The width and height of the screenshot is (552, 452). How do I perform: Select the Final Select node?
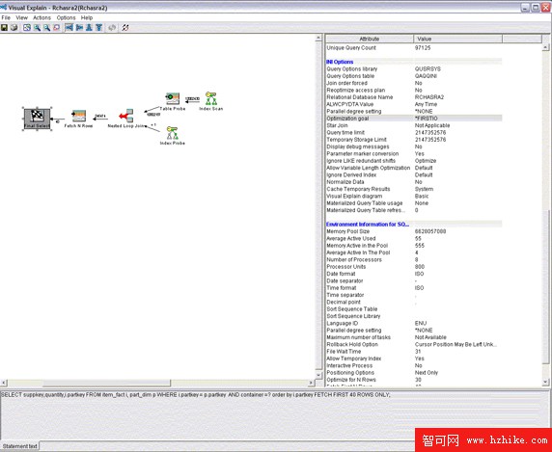[37, 119]
